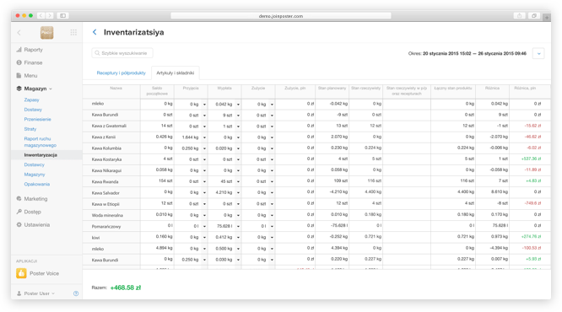This screenshot has height=312, width=562.
Task: Open the Straty link
Action: [30, 129]
